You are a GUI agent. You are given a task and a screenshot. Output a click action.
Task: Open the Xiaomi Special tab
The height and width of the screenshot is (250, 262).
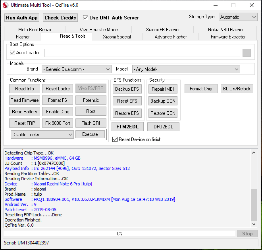(x=117, y=37)
